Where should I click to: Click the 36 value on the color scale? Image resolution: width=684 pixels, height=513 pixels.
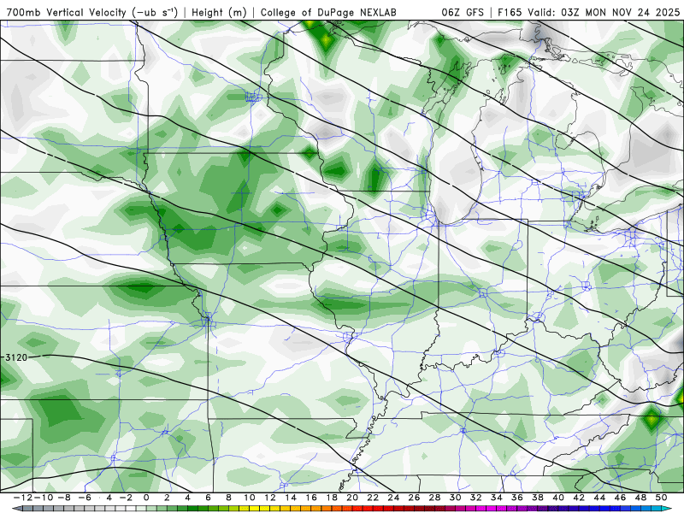click(517, 498)
